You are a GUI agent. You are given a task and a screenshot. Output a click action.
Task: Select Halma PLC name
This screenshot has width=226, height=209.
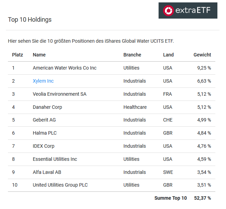click(45, 133)
